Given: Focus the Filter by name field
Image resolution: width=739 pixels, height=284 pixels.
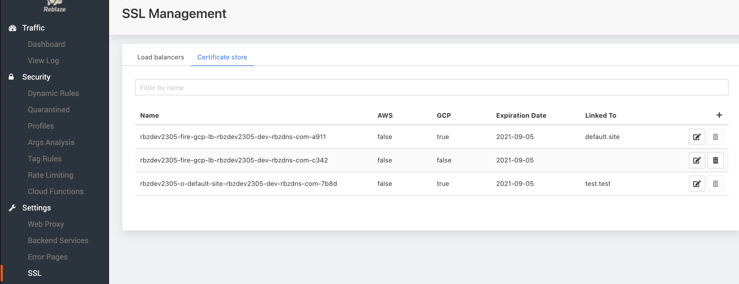Looking at the screenshot, I should 431,87.
